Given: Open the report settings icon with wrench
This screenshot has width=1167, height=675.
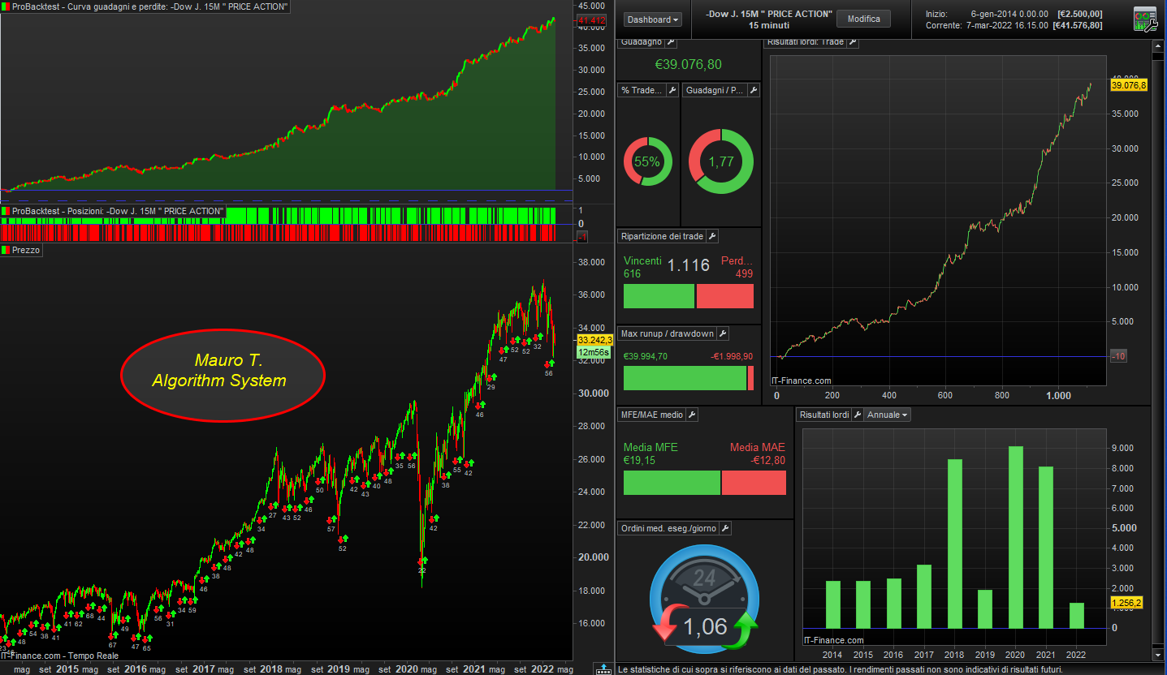Looking at the screenshot, I should pos(1145,18).
